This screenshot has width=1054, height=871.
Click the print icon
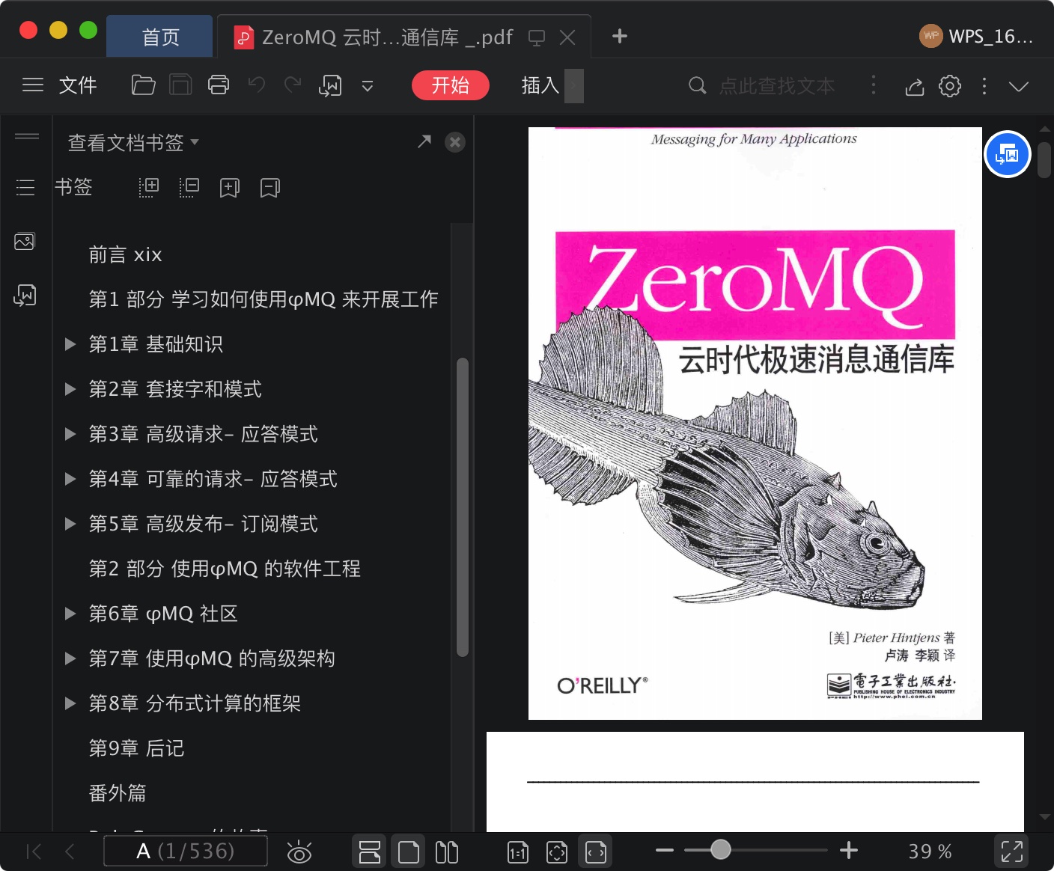219,85
